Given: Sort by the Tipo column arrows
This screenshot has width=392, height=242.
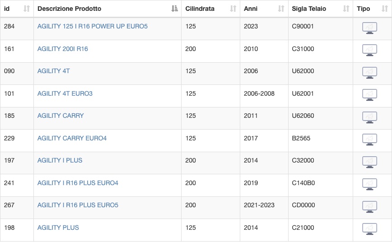Looking at the screenshot, I should (x=384, y=9).
